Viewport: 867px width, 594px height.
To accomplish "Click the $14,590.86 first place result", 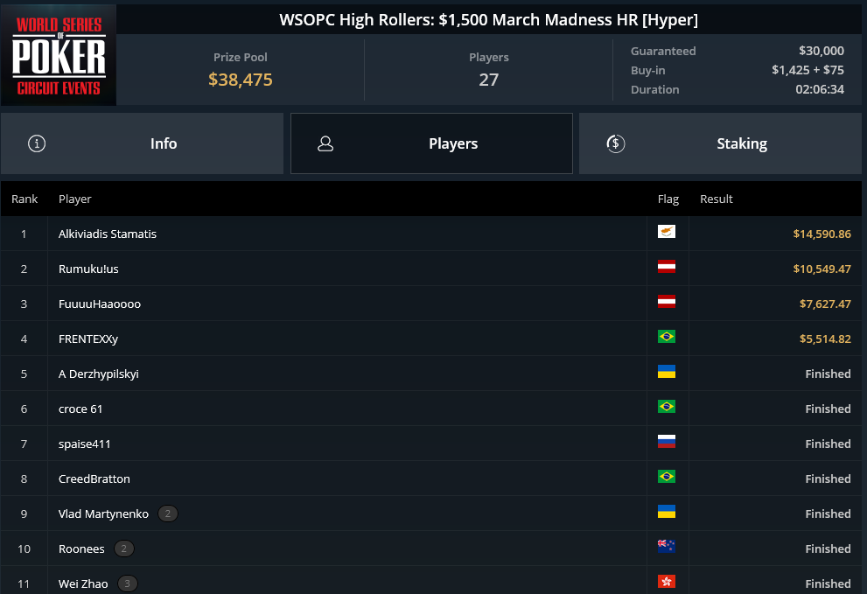I will click(822, 234).
